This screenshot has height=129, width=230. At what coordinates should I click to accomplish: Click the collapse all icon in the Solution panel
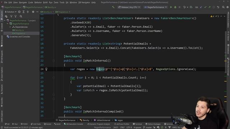pos(28,12)
